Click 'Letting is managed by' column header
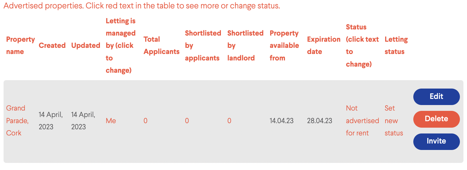This screenshot has height=170, width=467. click(121, 46)
